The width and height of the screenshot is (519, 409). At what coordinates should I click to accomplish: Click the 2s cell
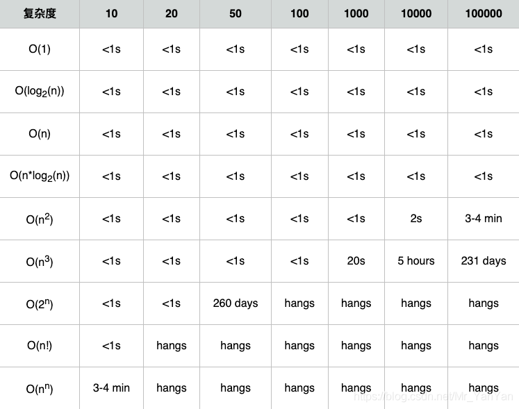415,219
